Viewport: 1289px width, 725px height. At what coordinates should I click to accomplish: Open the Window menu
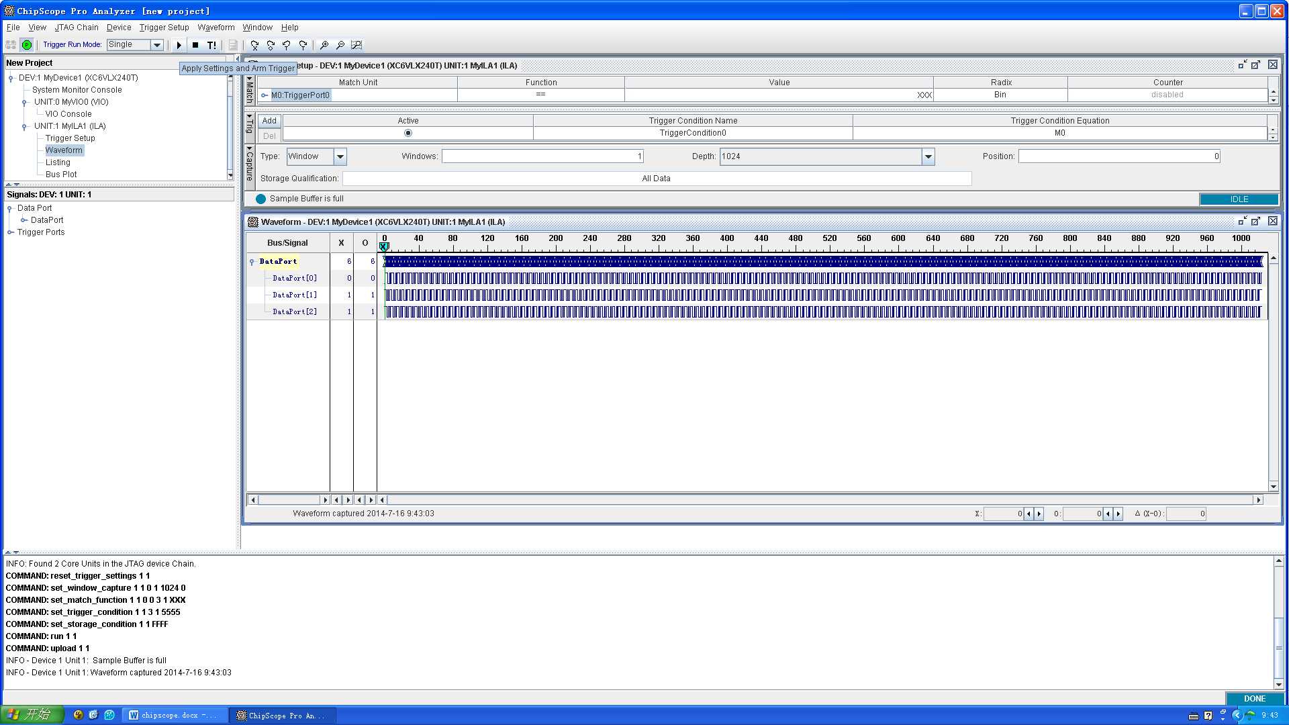[x=258, y=28]
